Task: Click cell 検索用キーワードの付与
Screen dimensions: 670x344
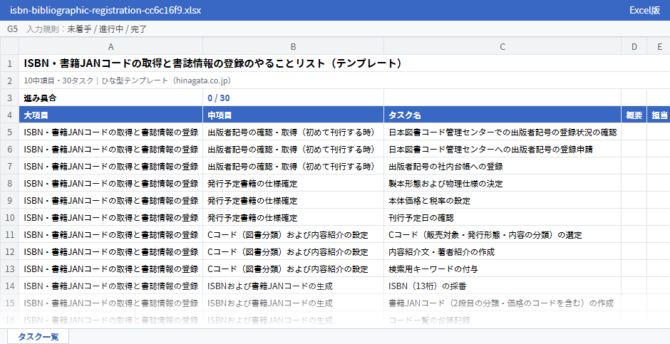Action: [502, 269]
